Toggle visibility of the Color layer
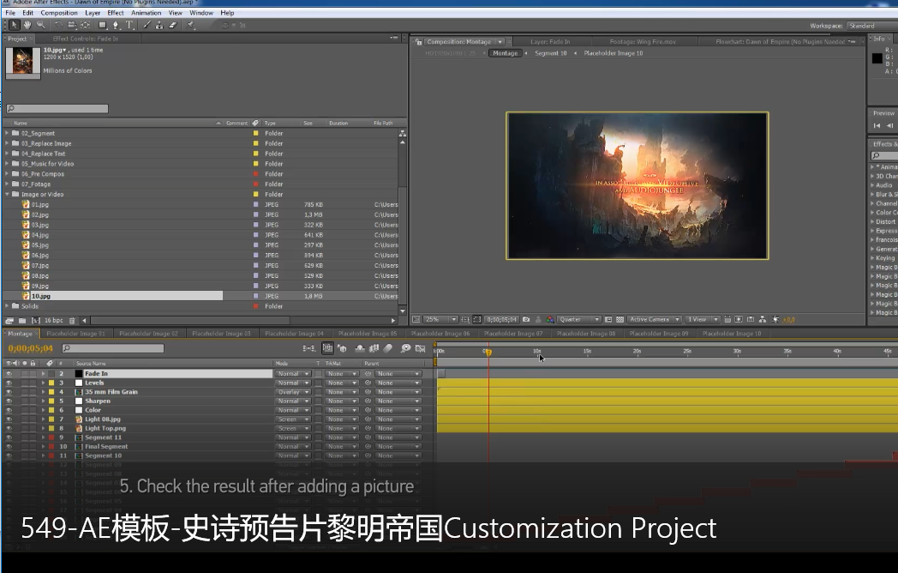 coord(9,411)
